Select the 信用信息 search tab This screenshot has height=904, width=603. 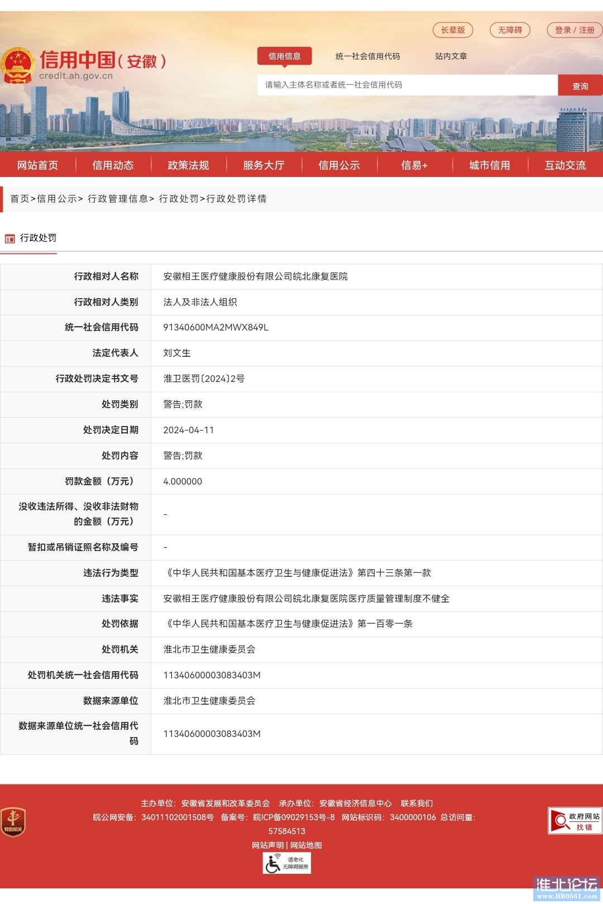pos(284,56)
